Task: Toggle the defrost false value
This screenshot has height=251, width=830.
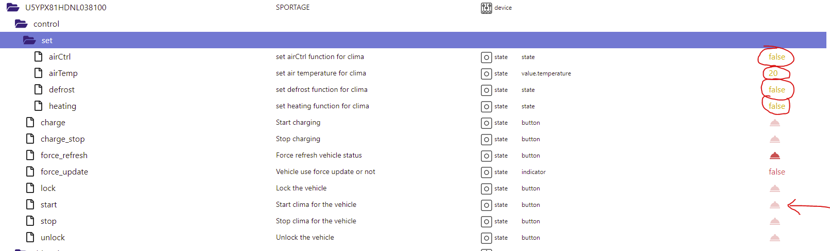Action: pyautogui.click(x=776, y=90)
